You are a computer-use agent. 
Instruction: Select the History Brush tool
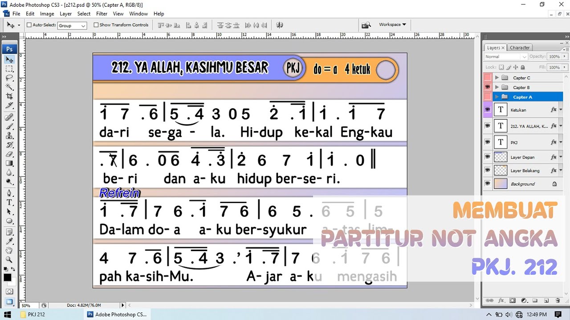click(9, 145)
